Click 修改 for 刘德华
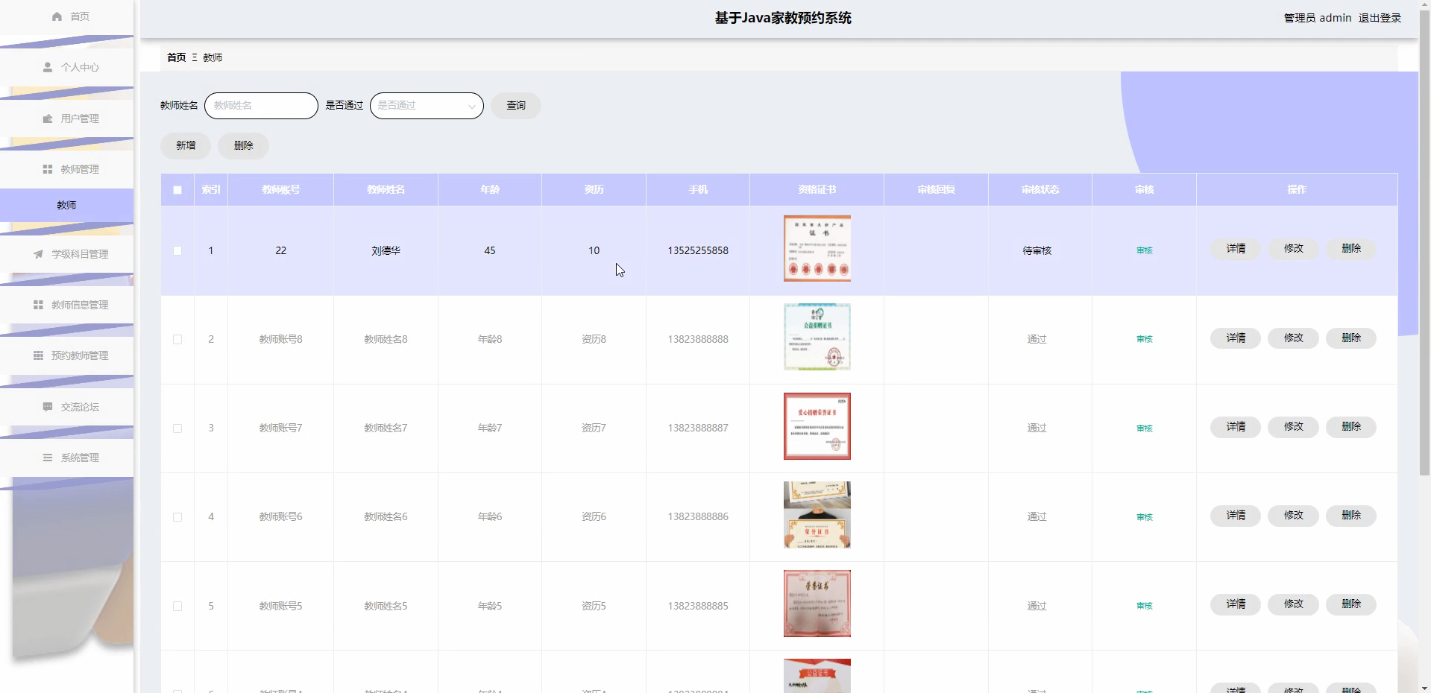 [1293, 249]
